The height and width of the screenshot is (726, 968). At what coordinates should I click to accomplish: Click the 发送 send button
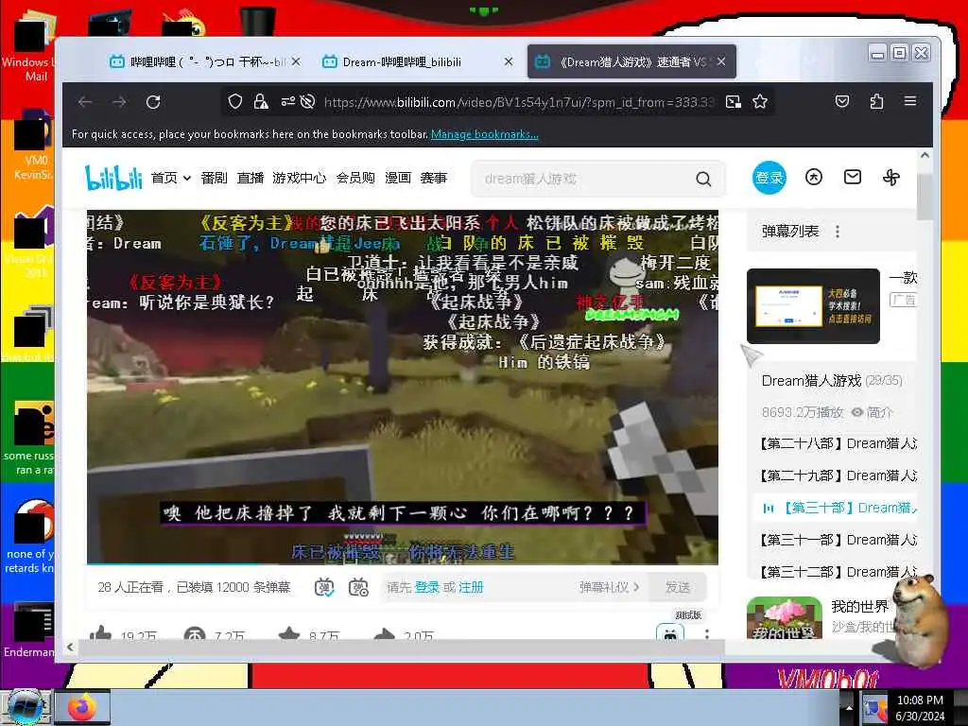point(678,587)
